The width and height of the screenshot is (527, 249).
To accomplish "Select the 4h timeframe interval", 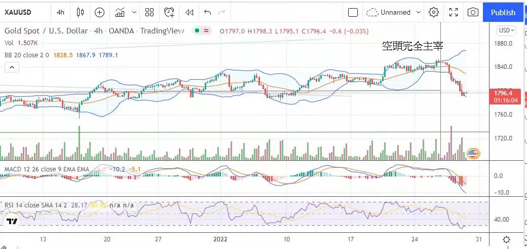I will tap(60, 12).
